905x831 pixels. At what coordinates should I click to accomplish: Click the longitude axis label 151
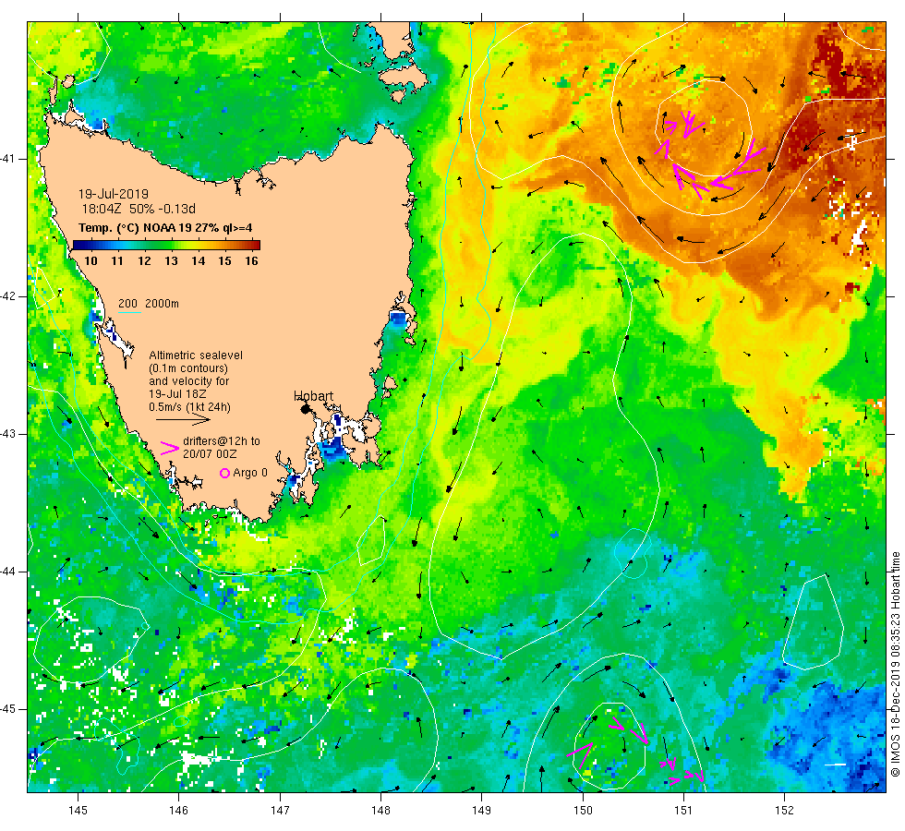pyautogui.click(x=683, y=811)
